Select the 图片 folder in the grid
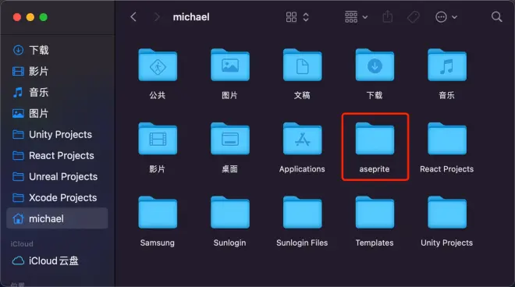Image resolution: width=515 pixels, height=287 pixels. [230, 65]
